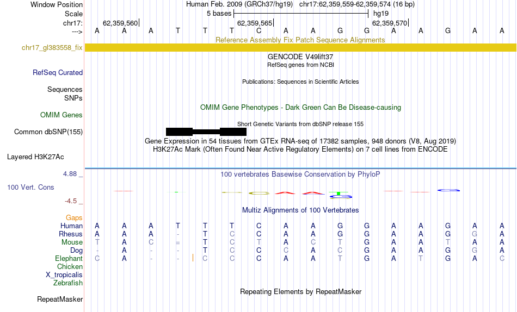Click the yellow chr17_gl383558_fix alignment bar
Screen dimensions: 517x312
tap(300, 47)
